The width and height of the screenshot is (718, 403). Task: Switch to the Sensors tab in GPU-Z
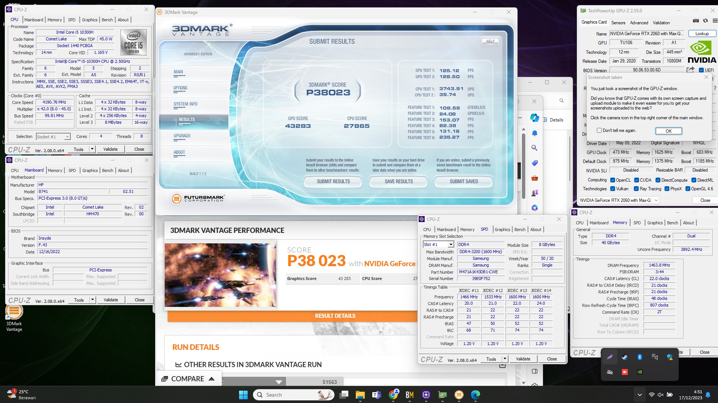(618, 23)
